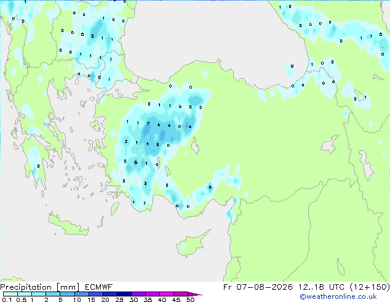This screenshot has width=390, height=302.
Task: Click the 0.1–0.5 mm palest legend swatch
Action: 10,294
